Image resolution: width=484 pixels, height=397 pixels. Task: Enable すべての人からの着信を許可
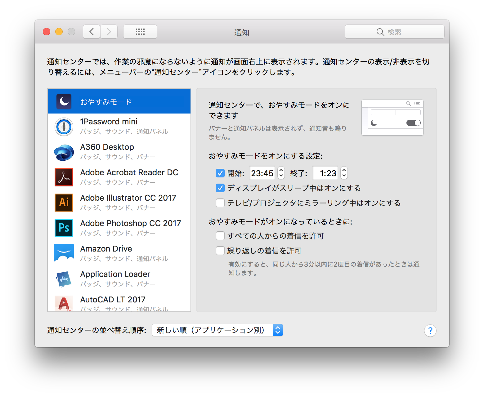tap(220, 236)
